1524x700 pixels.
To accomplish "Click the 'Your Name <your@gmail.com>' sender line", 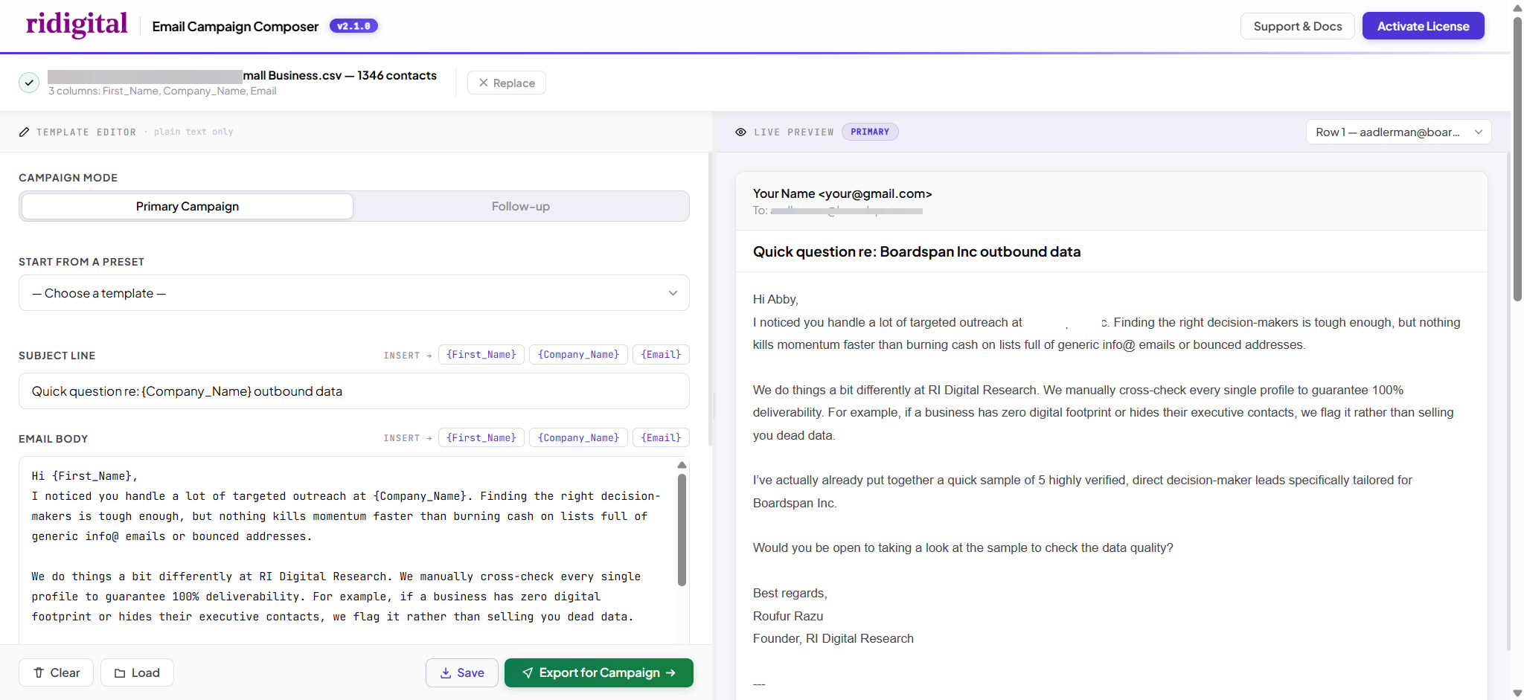I will 842,193.
